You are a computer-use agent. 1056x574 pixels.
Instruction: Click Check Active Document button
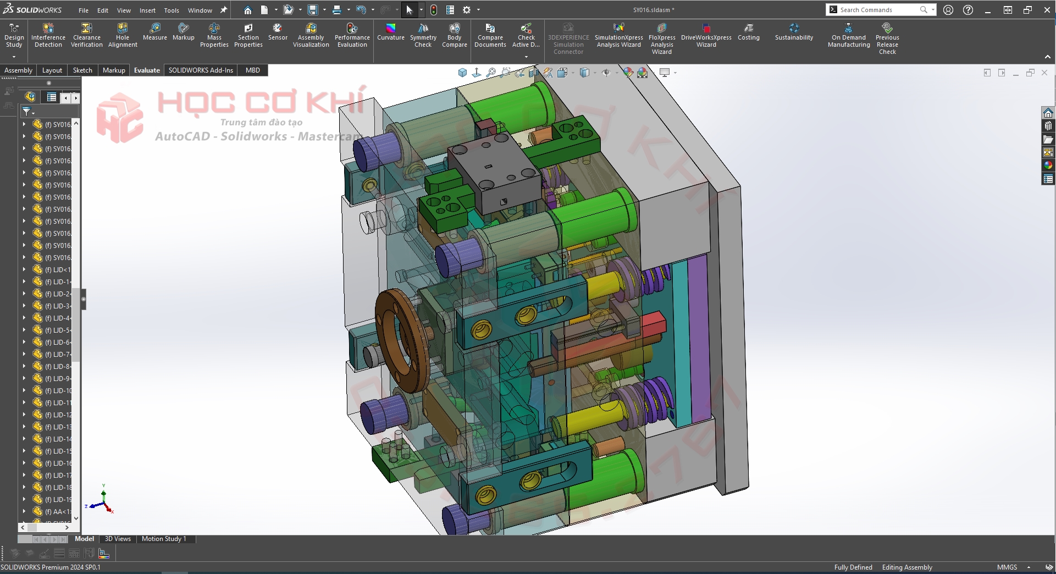pos(526,36)
